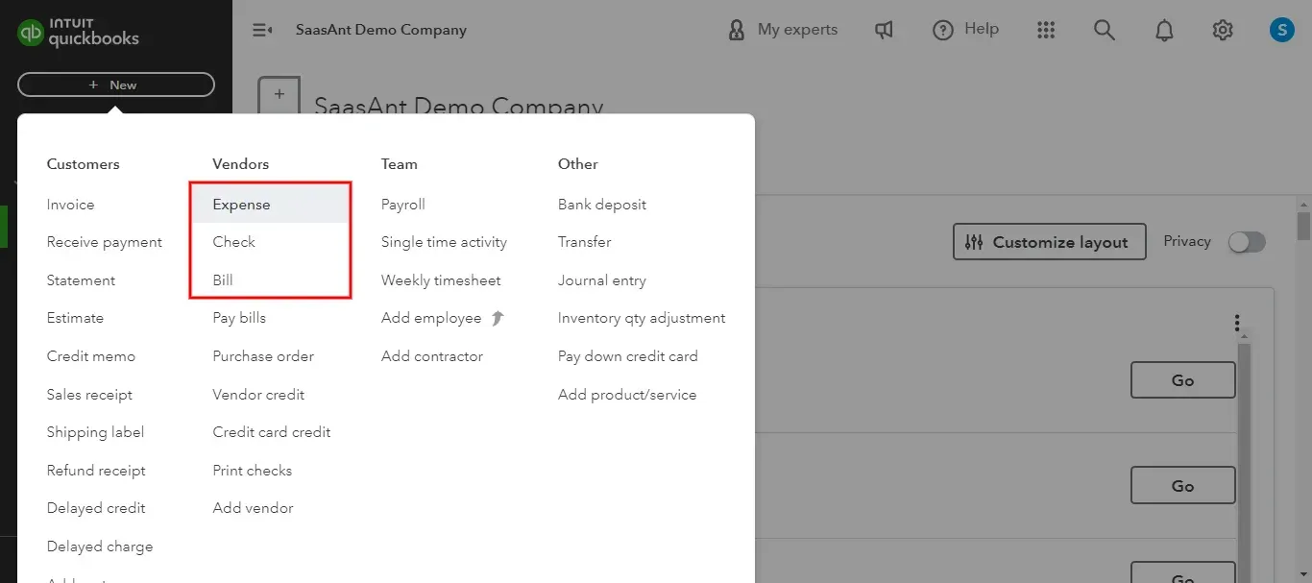
Task: Select Sales receipt
Action: 89,395
